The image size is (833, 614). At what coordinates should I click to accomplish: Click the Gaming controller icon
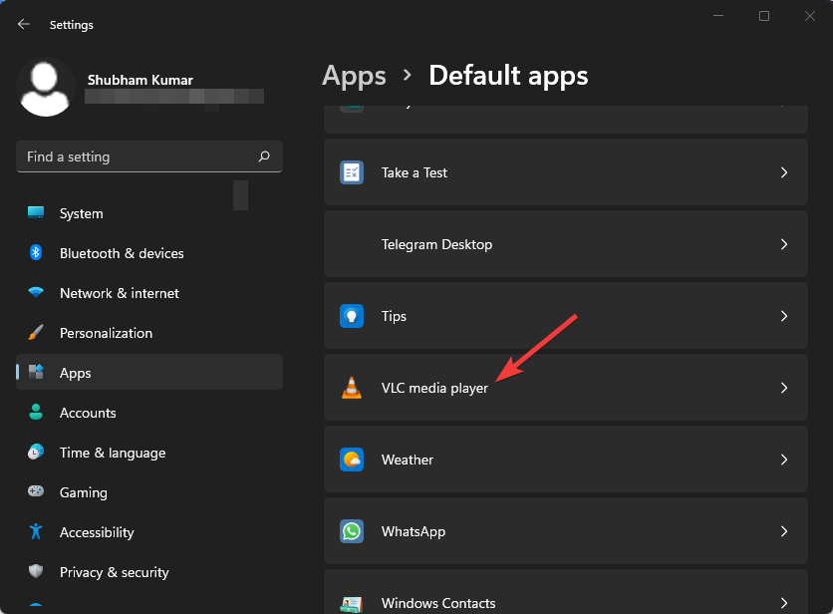(36, 491)
